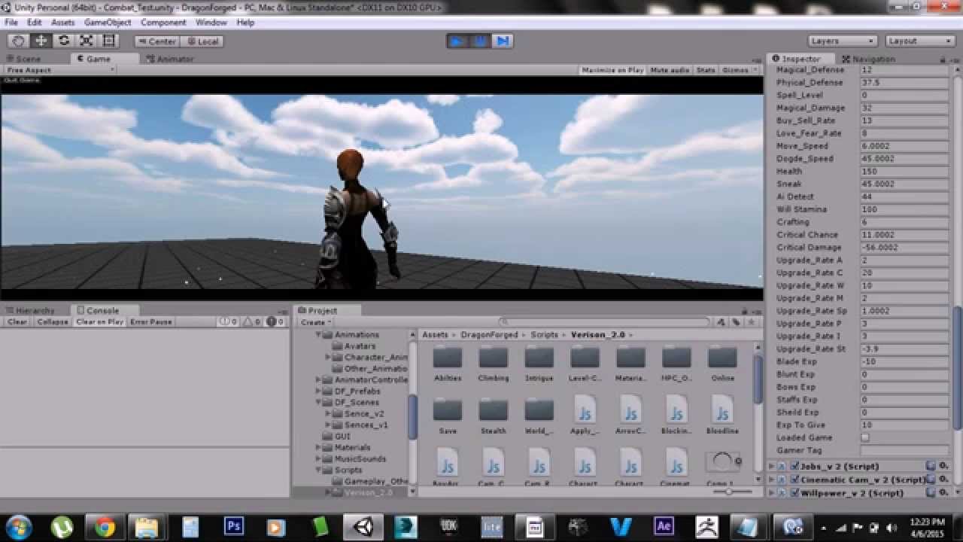Select the Scale tool in toolbar
This screenshot has width=963, height=542.
(87, 41)
